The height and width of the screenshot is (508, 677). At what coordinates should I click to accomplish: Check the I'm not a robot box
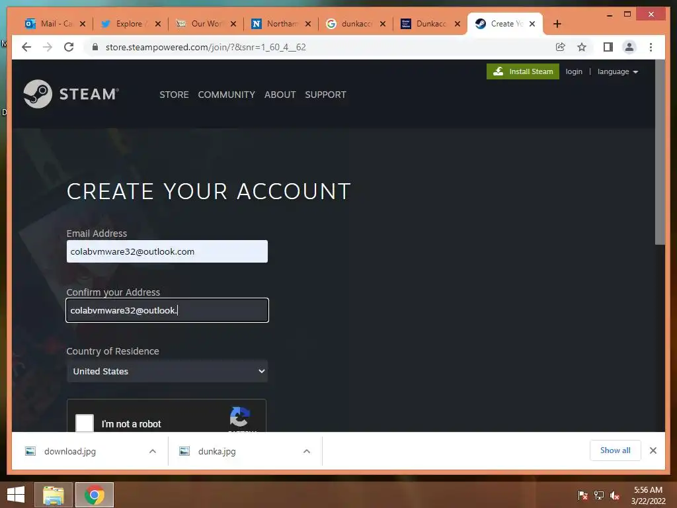[85, 423]
